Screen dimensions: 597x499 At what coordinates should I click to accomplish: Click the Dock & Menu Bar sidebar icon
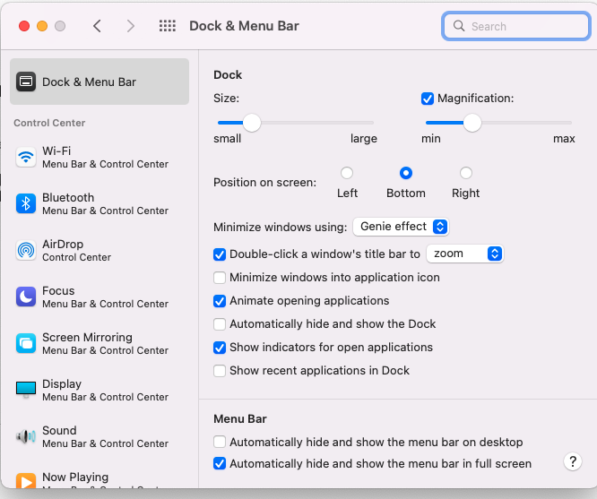26,82
